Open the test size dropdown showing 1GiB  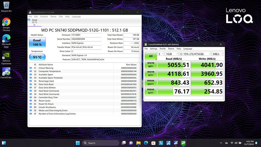pos(172,54)
